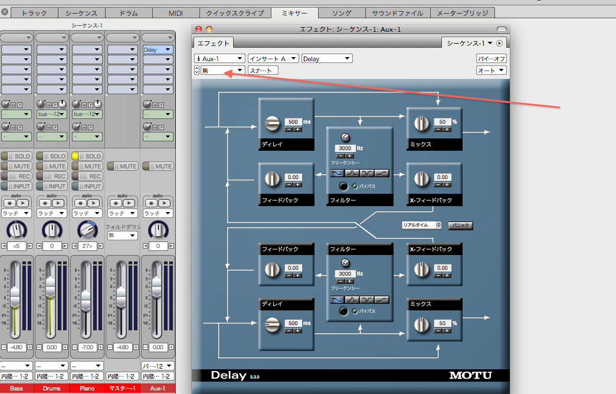The image size is (616, 394).
Task: Select high-pass shape in the lower filter
Action: (x=382, y=300)
